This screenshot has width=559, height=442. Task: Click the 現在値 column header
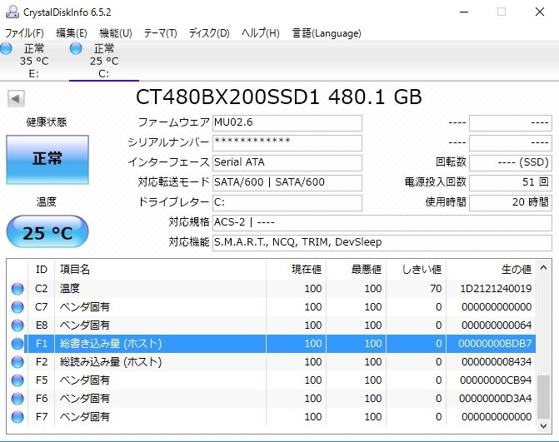[x=296, y=269]
